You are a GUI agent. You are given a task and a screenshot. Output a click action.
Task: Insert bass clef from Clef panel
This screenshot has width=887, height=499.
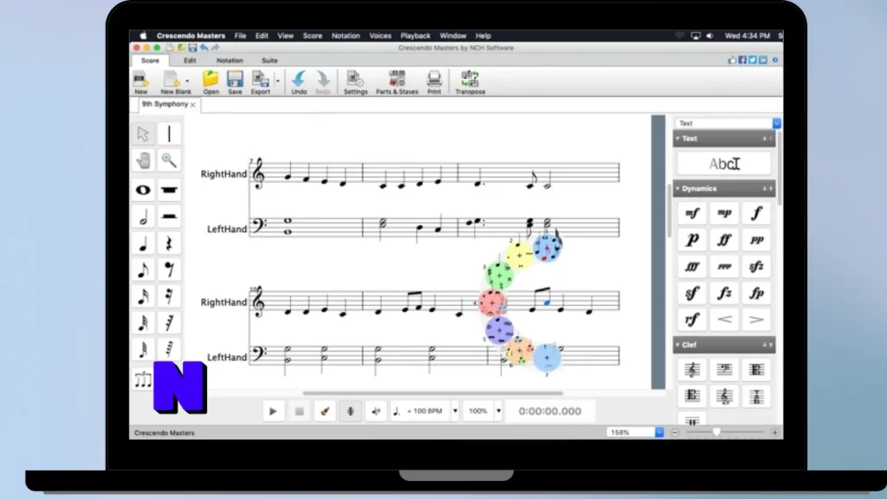click(724, 370)
